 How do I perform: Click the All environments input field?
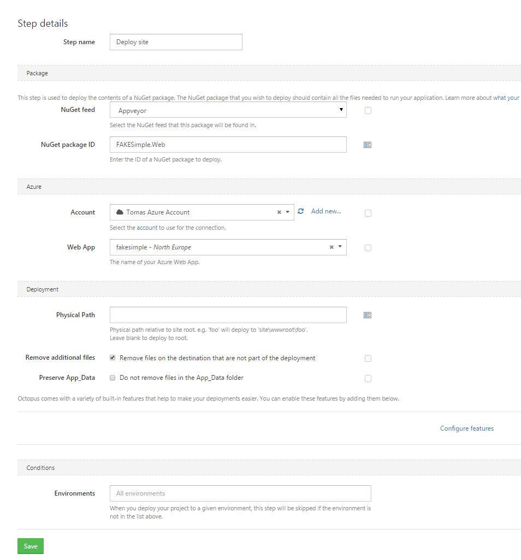tap(240, 493)
